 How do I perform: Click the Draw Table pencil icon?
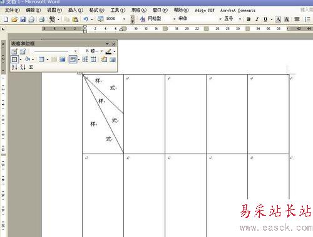[14, 51]
